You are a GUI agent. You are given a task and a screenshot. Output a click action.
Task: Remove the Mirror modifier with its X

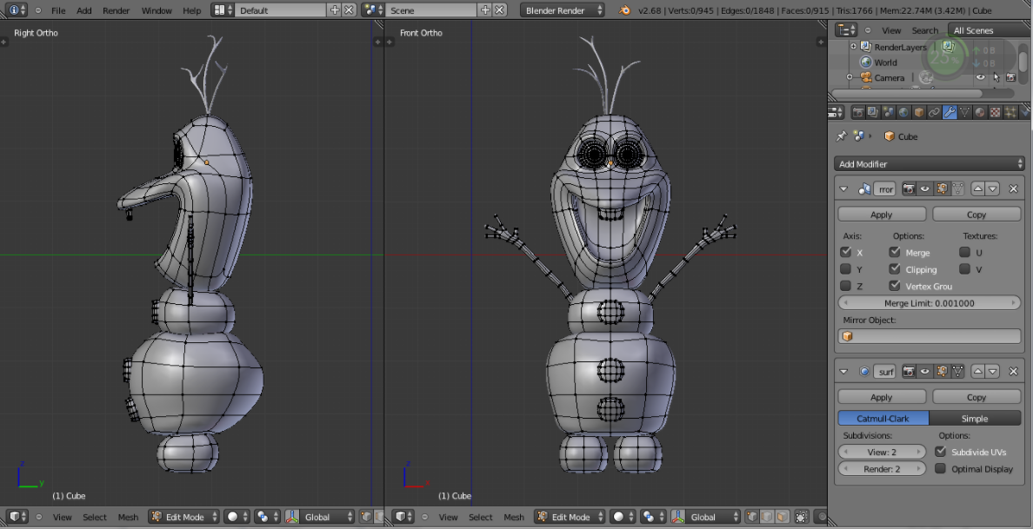click(1013, 188)
